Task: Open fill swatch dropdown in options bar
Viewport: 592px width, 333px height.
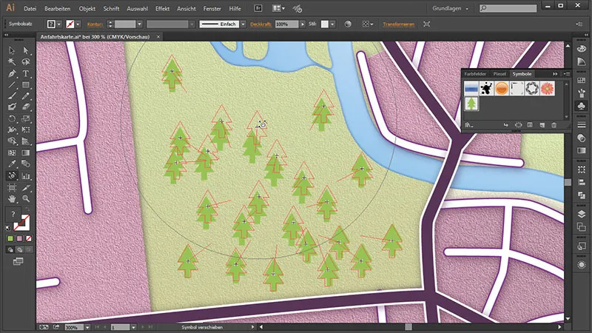Action: pos(59,24)
